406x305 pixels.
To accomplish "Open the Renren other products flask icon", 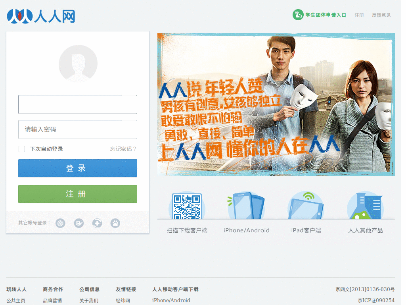I will pos(365,206).
